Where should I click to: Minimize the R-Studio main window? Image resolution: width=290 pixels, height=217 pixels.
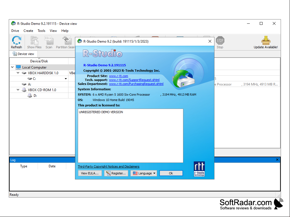point(248,23)
